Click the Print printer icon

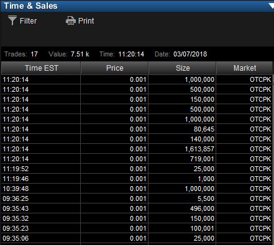pos(71,20)
